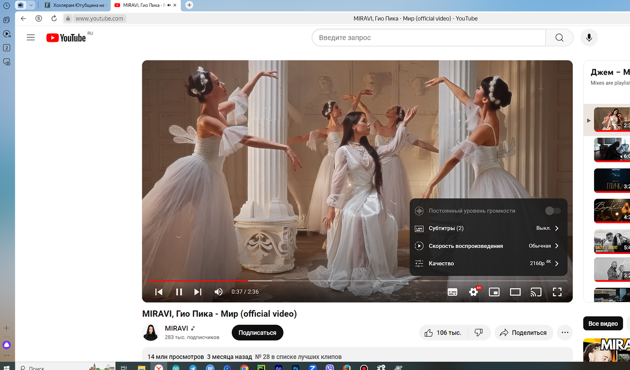The height and width of the screenshot is (370, 630).
Task: Add a sidebar app with plus
Action: [x=6, y=328]
